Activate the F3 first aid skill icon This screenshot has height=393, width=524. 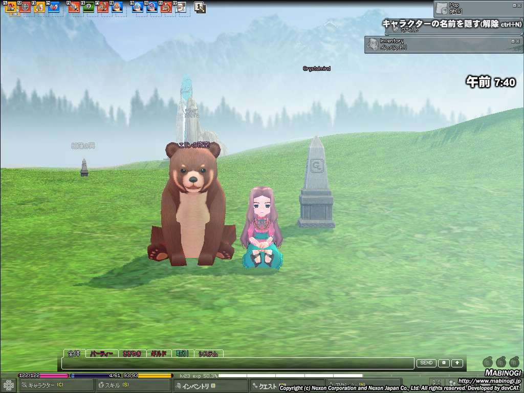coord(39,7)
